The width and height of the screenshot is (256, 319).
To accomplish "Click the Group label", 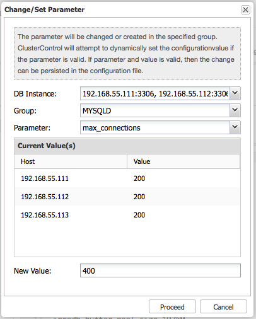I will (25, 111).
